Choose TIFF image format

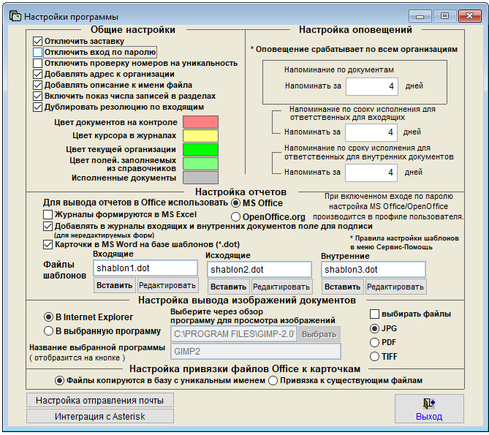tap(374, 357)
